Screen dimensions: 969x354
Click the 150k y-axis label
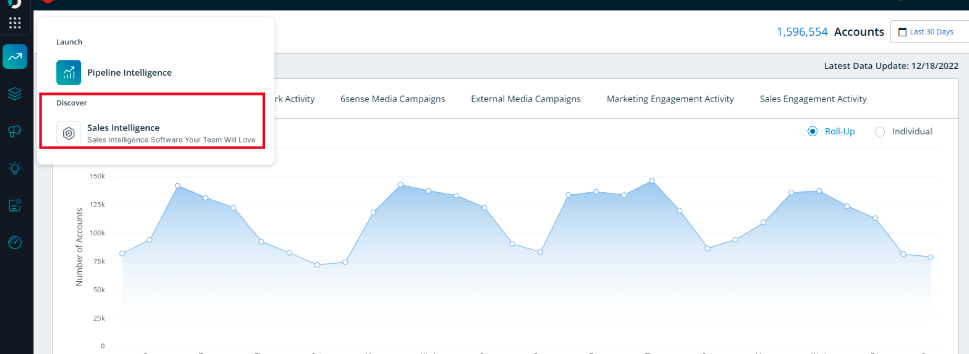[x=97, y=176]
